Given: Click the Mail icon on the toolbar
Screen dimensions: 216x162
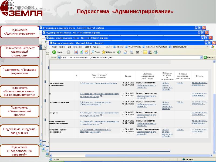Looking at the screenshot, I should click(125, 52).
